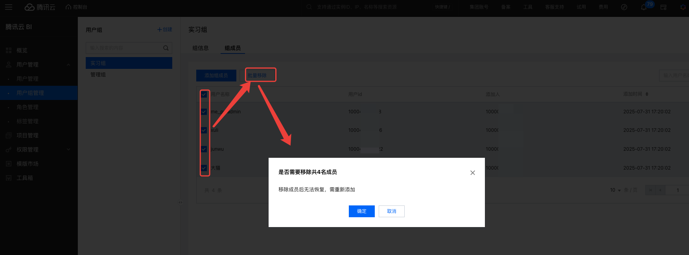The height and width of the screenshot is (255, 689).
Task: Open the 控制台 home link
Action: click(x=76, y=7)
